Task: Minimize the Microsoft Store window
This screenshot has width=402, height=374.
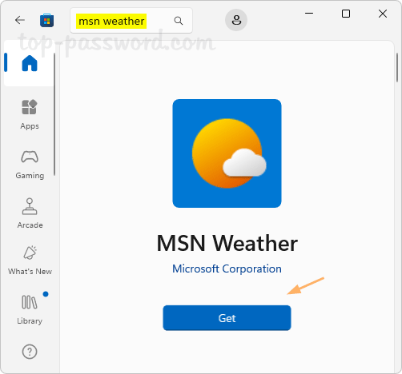Action: [309, 14]
